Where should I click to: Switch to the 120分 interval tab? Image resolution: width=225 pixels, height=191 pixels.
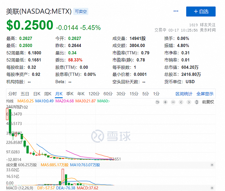point(94,94)
